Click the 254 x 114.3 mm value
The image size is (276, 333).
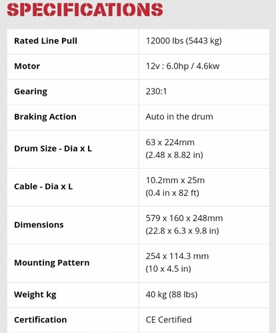tap(177, 256)
